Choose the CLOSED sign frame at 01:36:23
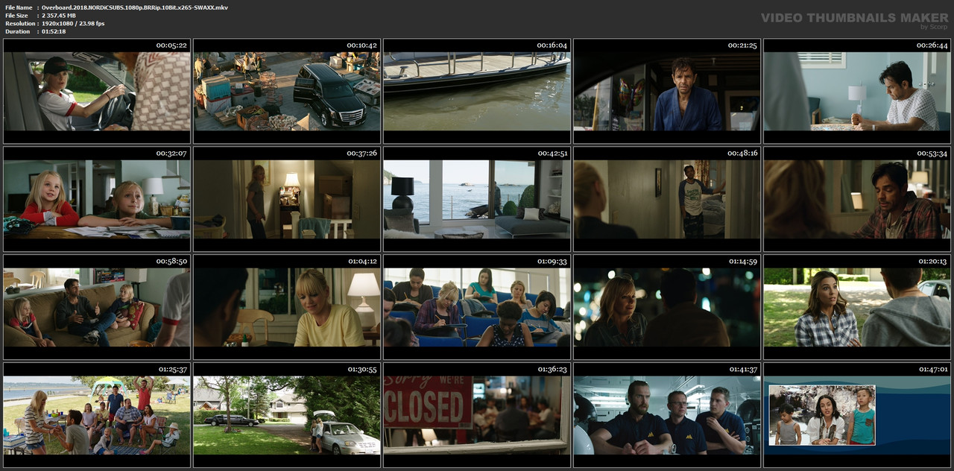This screenshot has height=471, width=954. [477, 415]
